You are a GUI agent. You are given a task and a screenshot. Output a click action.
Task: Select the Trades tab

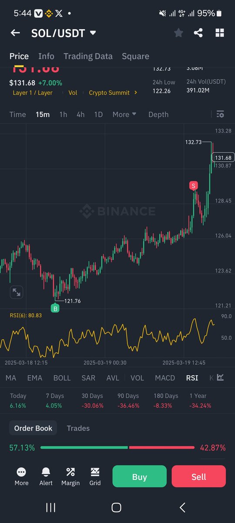pos(78,428)
